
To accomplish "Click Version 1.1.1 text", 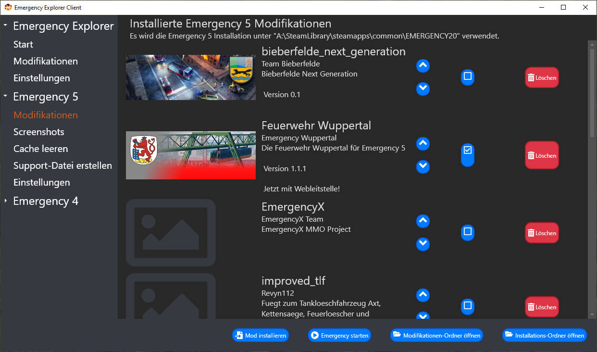I will click(285, 169).
